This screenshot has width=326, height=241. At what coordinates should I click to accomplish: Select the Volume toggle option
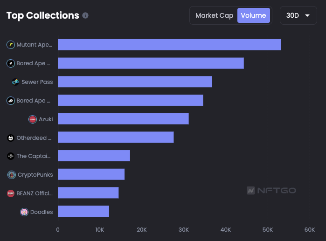point(253,15)
